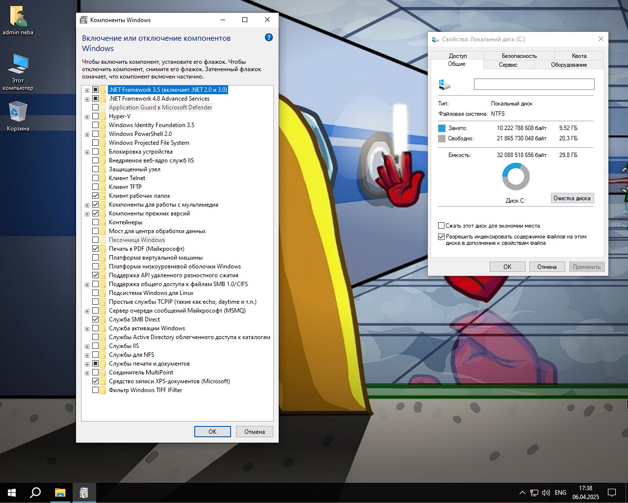Enable Подсистема Windows для Linux checkbox

(96, 293)
